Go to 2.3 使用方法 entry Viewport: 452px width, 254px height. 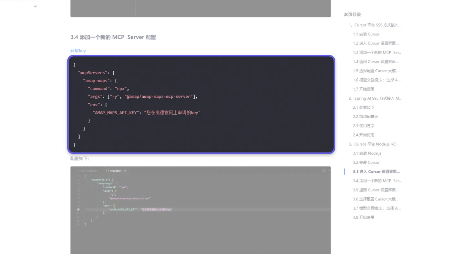click(364, 126)
